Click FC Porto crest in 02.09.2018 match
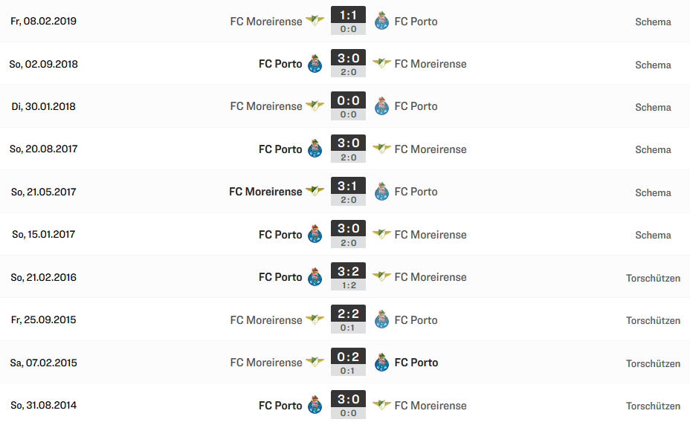This screenshot has height=422, width=690. pyautogui.click(x=315, y=64)
